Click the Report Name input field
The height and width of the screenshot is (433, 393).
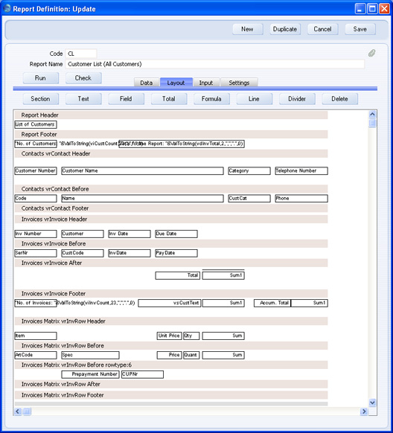tap(214, 64)
